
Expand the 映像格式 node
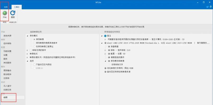click(27, 54)
